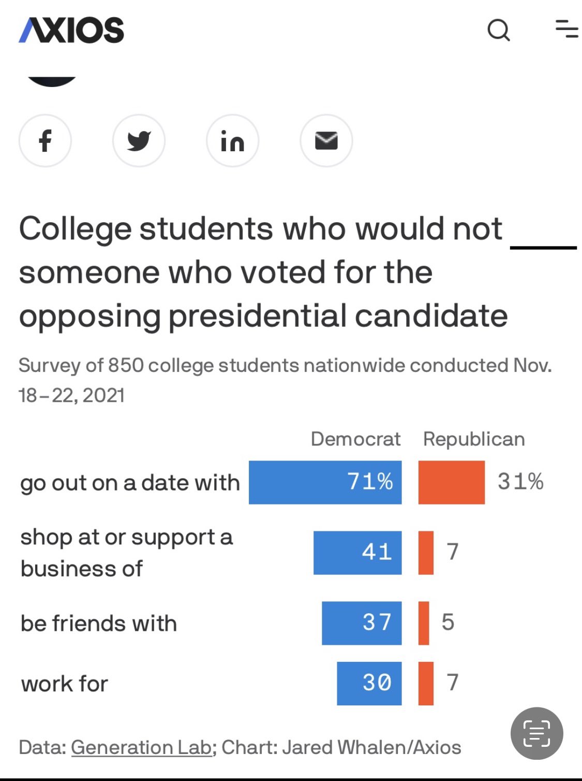Share article on Facebook
582x781 pixels.
(x=46, y=141)
